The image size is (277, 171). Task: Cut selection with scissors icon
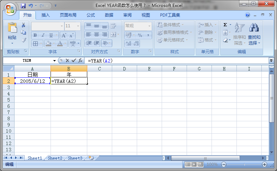pyautogui.click(x=23, y=25)
